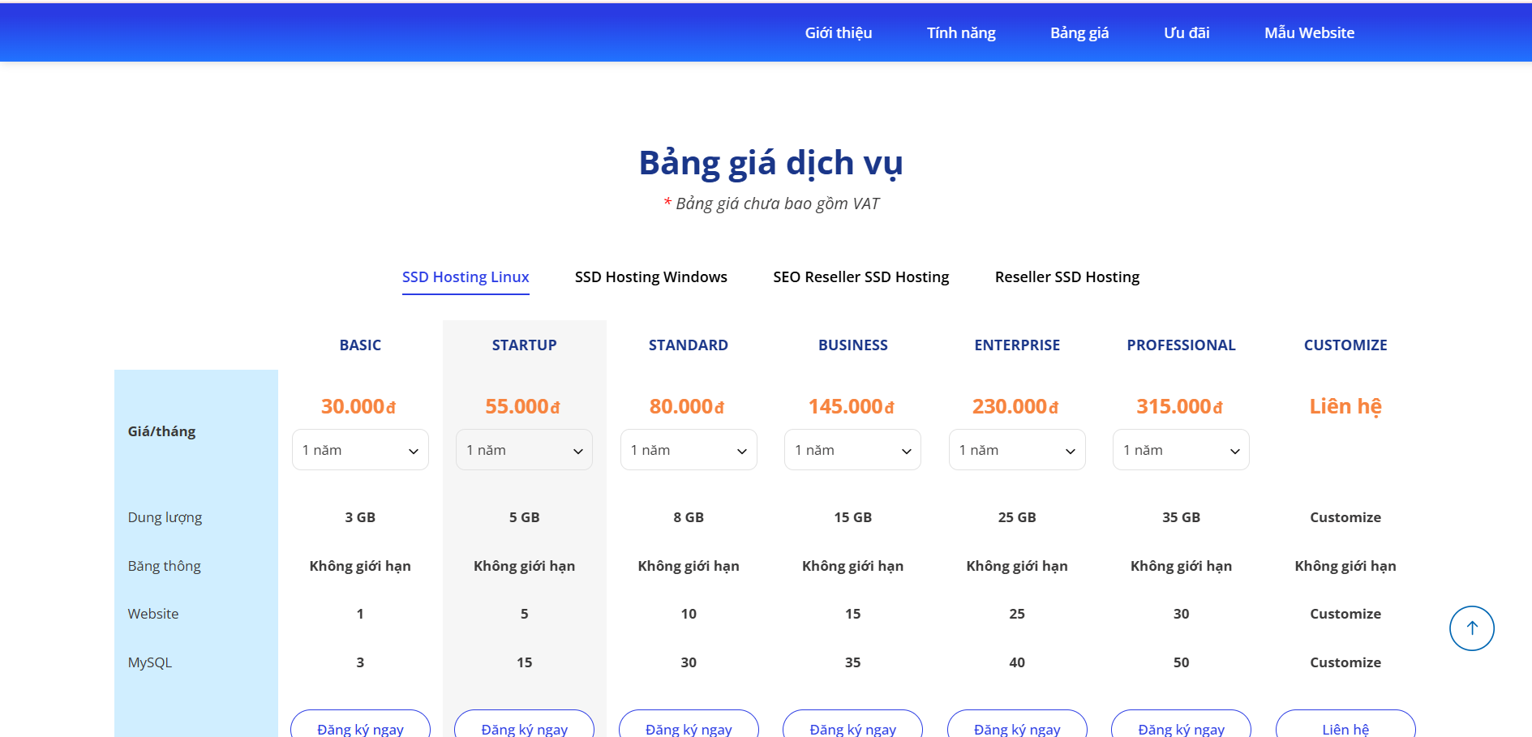
Task: Sign up for the STANDARD plan
Action: click(x=689, y=726)
